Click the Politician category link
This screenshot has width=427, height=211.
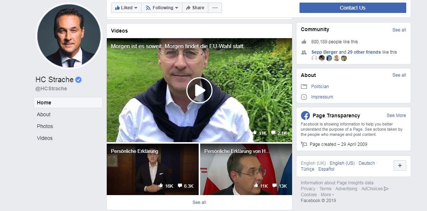coord(320,87)
